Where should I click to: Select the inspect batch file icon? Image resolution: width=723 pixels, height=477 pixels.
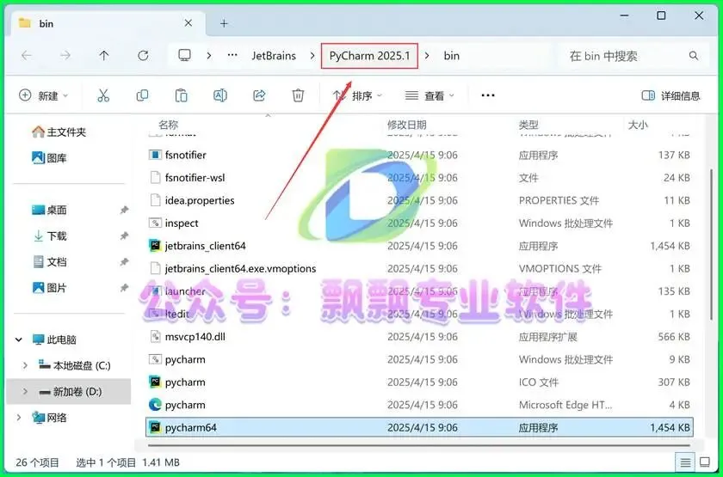[x=155, y=223]
